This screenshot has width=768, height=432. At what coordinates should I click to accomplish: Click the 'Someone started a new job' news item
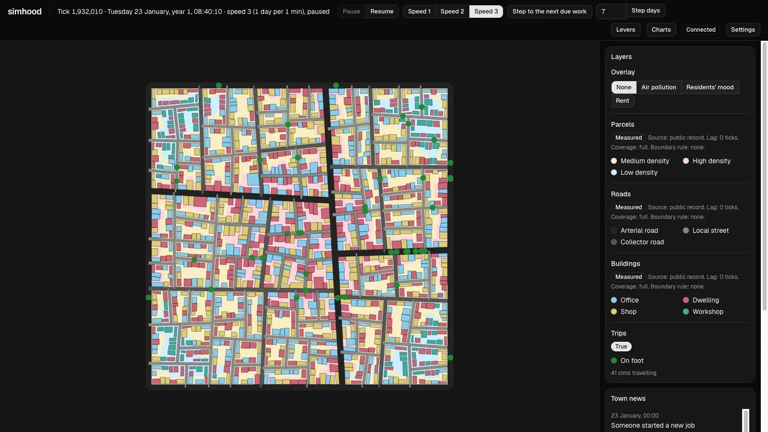pos(653,426)
